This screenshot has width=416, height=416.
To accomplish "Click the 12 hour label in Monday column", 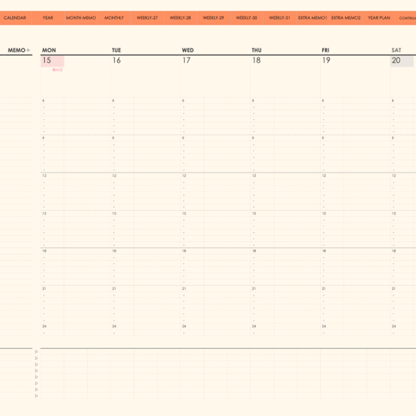I will (44, 175).
